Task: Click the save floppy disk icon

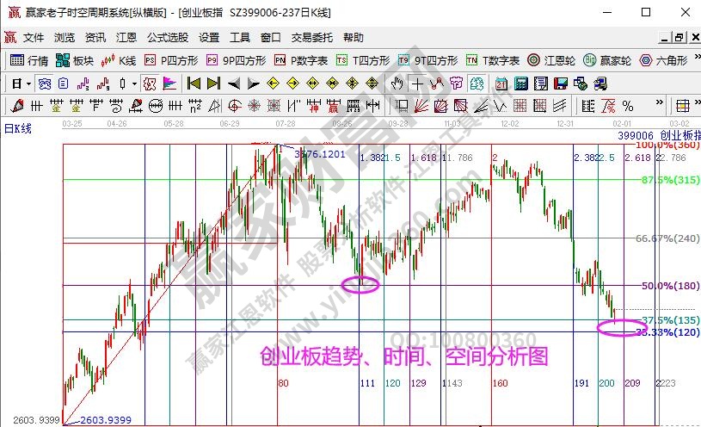Action: [559, 84]
